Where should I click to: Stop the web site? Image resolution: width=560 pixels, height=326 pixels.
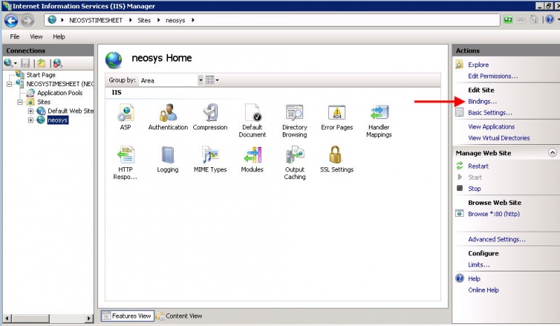[x=475, y=188]
